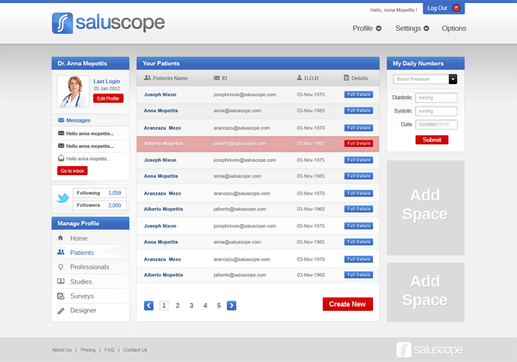
Task: Go to page 2 of patients
Action: 178,306
